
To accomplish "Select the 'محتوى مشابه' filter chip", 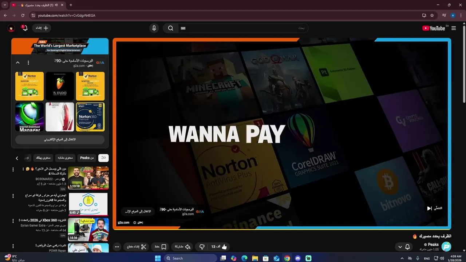I will coord(66,158).
